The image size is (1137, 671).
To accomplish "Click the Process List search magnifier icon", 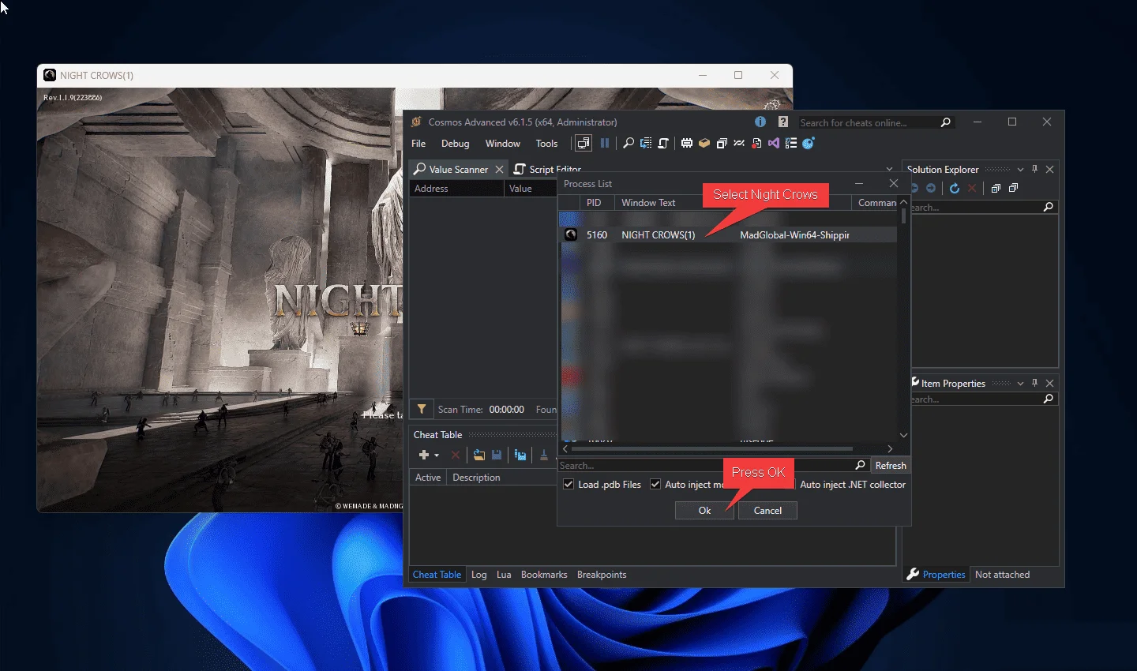I will point(861,465).
